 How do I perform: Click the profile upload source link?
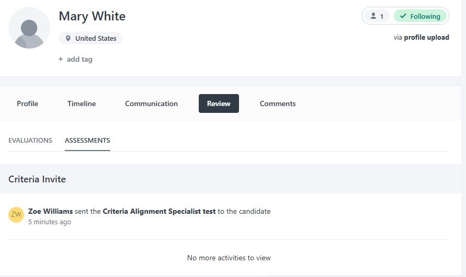[x=426, y=37]
